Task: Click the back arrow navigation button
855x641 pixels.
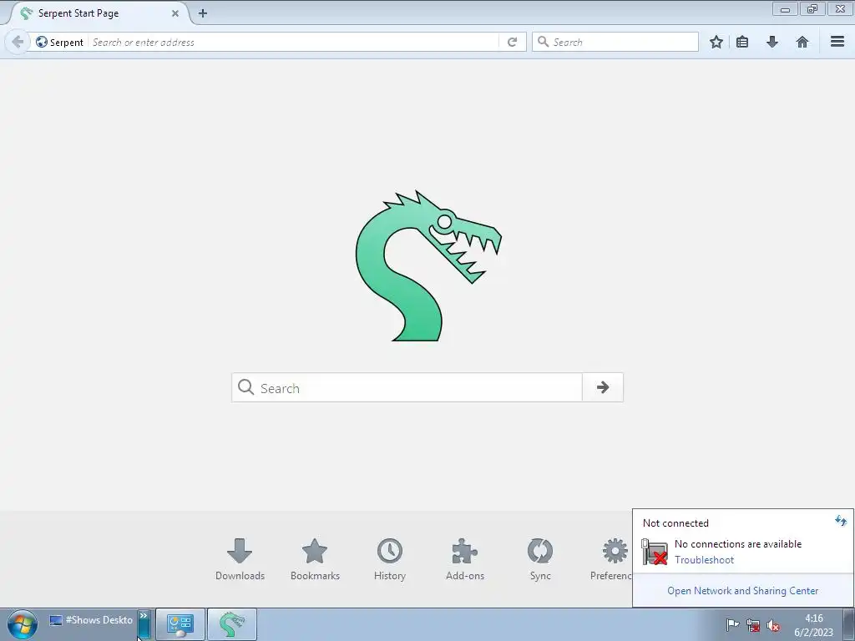Action: coord(18,42)
